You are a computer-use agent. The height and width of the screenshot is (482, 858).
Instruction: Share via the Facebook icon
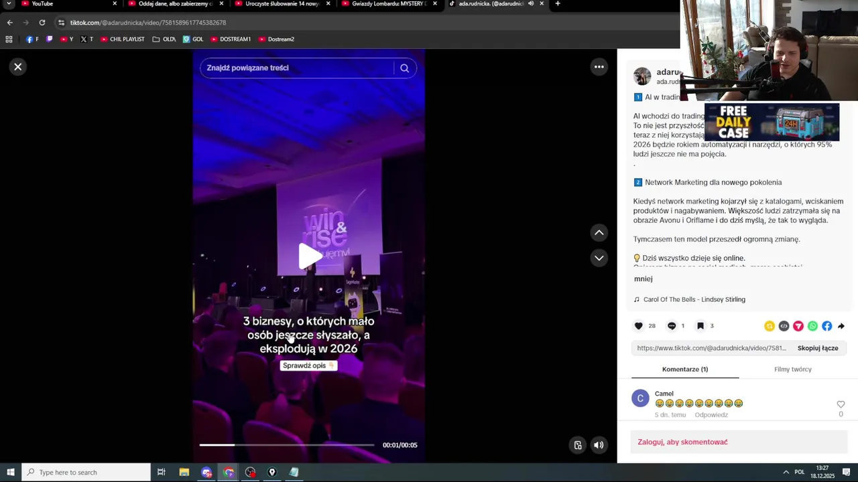click(x=827, y=326)
